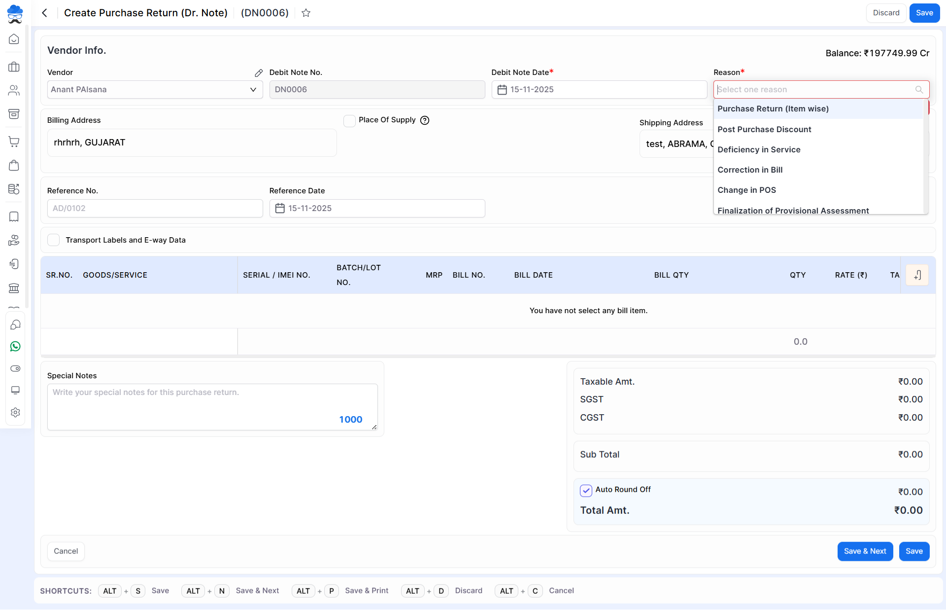Open the settings gear in the sidebar
946x610 pixels.
tap(15, 412)
